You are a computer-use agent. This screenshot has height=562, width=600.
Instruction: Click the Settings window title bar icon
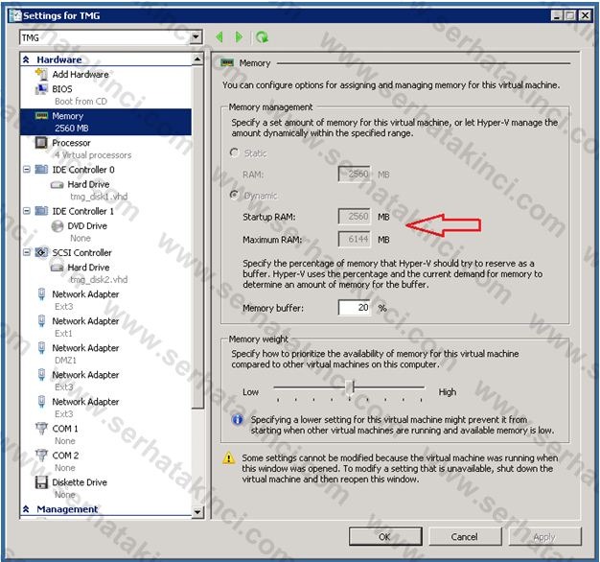pyautogui.click(x=16, y=15)
